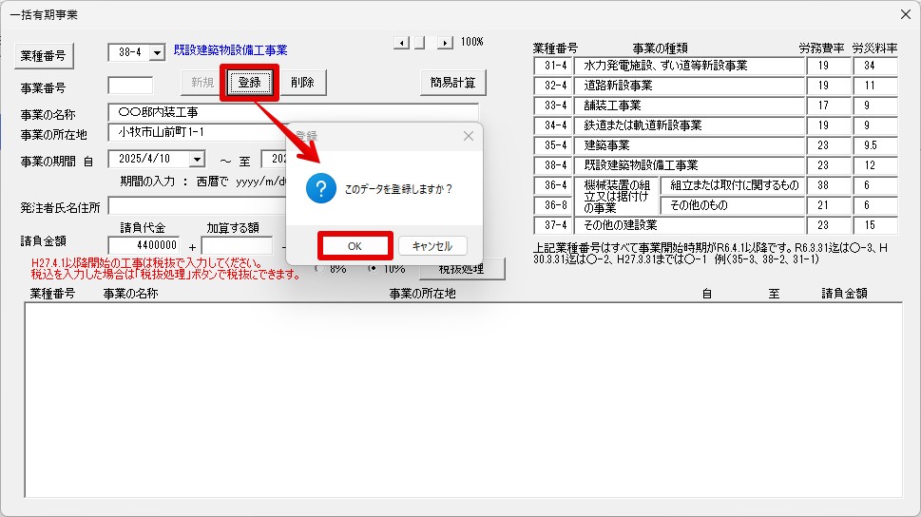Confirm registration with the OK button
Image resolution: width=921 pixels, height=517 pixels.
tap(355, 245)
